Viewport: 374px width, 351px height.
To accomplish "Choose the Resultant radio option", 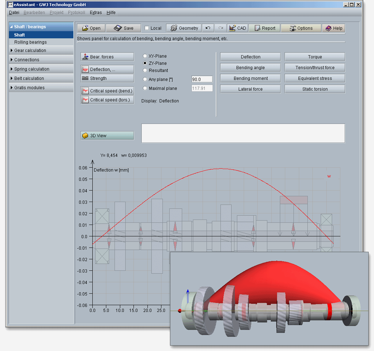I will tap(145, 71).
